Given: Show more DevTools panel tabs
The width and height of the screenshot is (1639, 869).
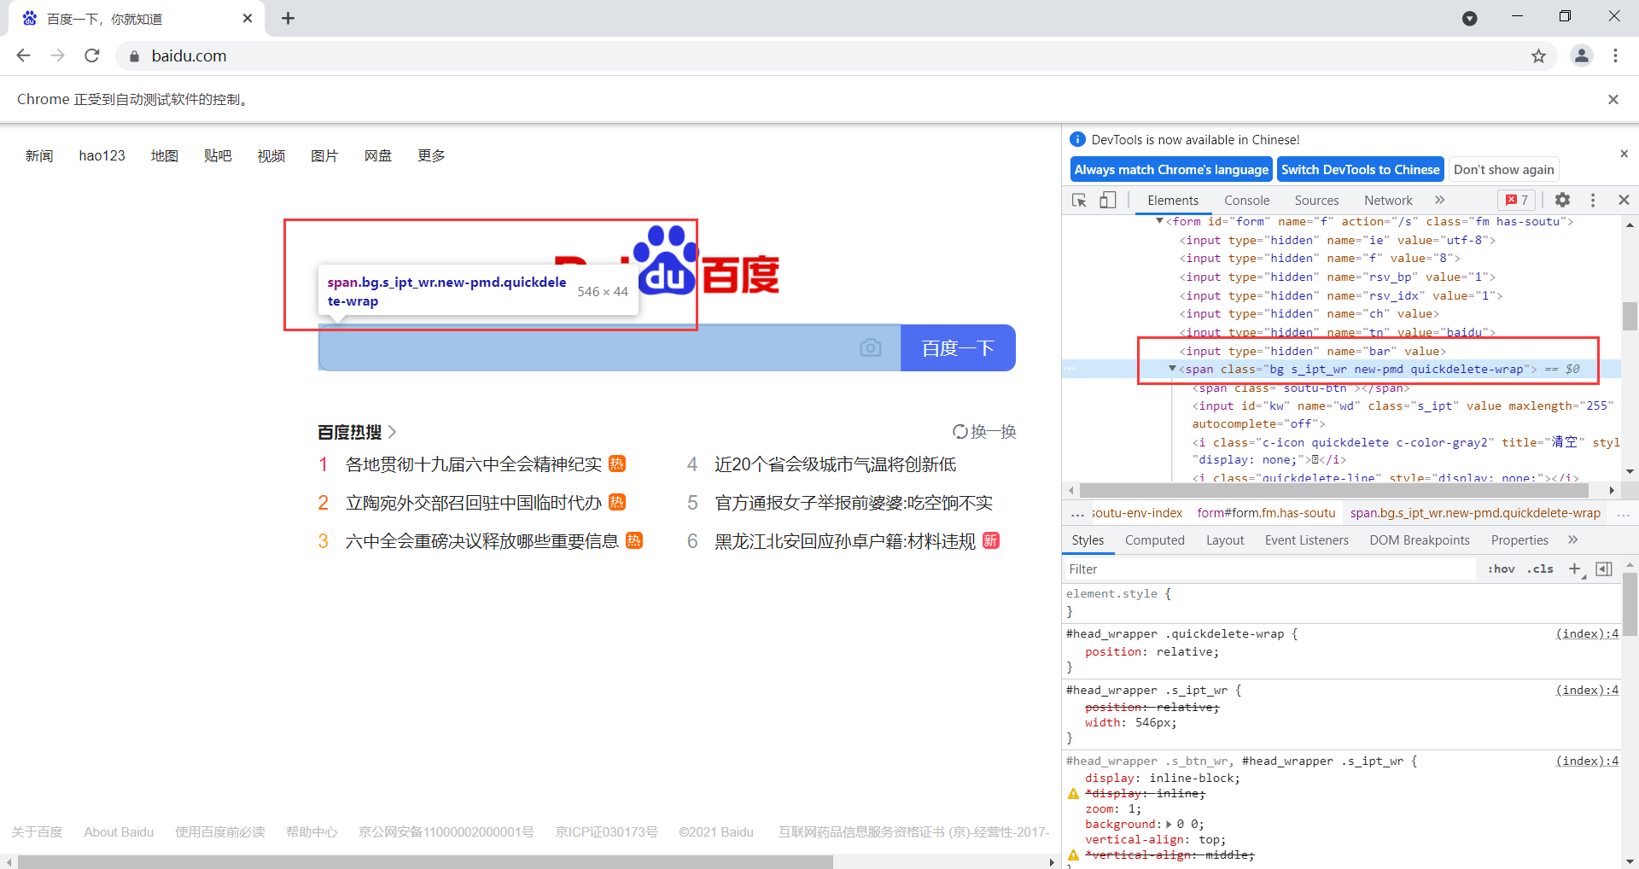Looking at the screenshot, I should (x=1439, y=200).
